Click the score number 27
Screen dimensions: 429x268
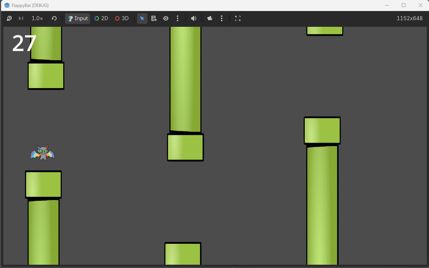pyautogui.click(x=24, y=43)
